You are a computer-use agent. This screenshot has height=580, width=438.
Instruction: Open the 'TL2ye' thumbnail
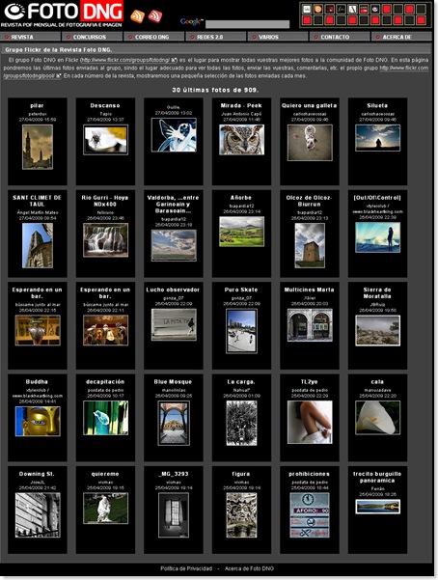[x=310, y=422]
